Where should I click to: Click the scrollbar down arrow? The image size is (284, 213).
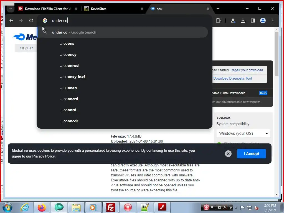[x=277, y=194]
